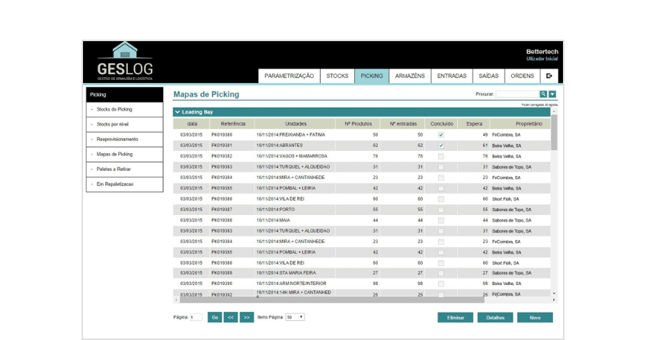The width and height of the screenshot is (646, 340).
Task: Open Items Página dropdown
Action: click(x=295, y=317)
